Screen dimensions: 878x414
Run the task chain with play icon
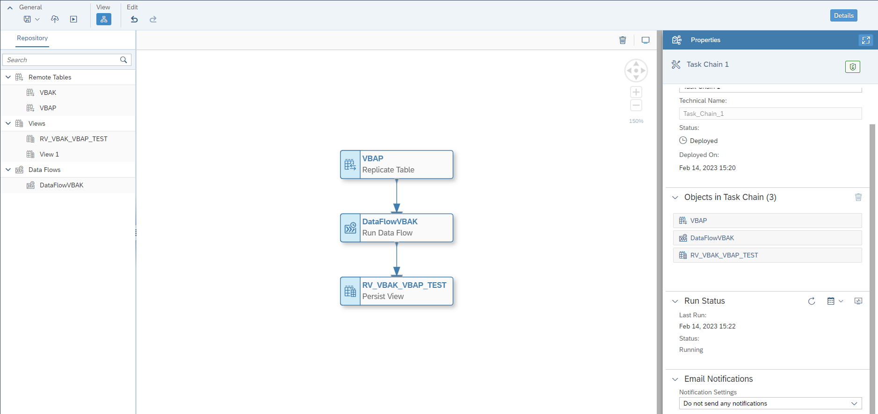(73, 19)
